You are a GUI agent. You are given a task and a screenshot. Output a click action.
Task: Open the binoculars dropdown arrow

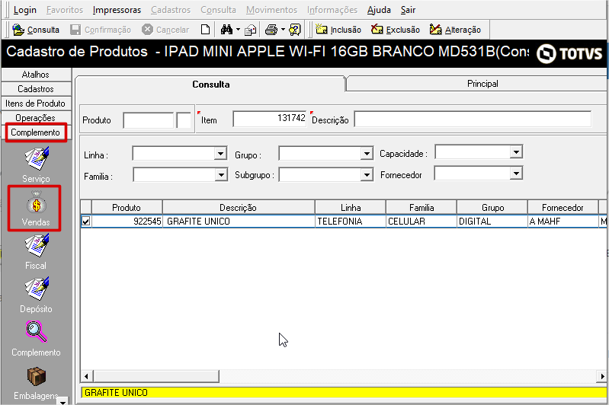pyautogui.click(x=238, y=30)
